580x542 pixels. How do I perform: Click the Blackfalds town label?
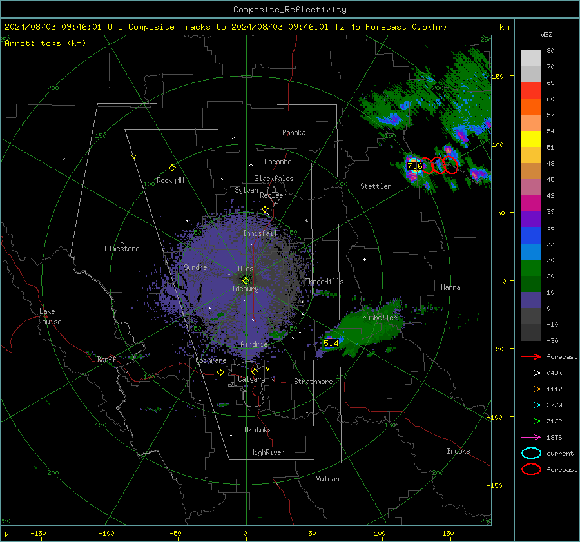(274, 179)
